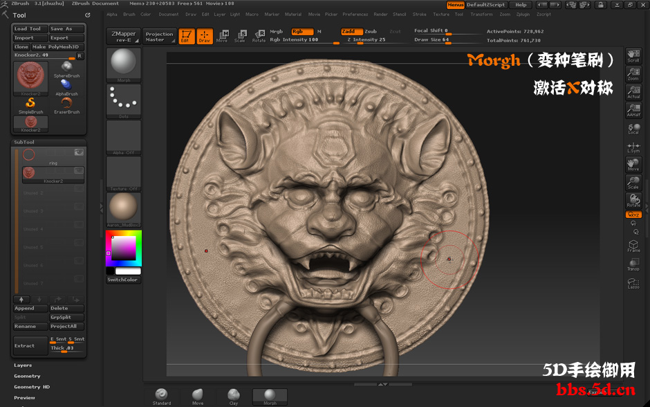Click the Scroll canvas navigation icon
The width and height of the screenshot is (650, 407).
pos(633,57)
